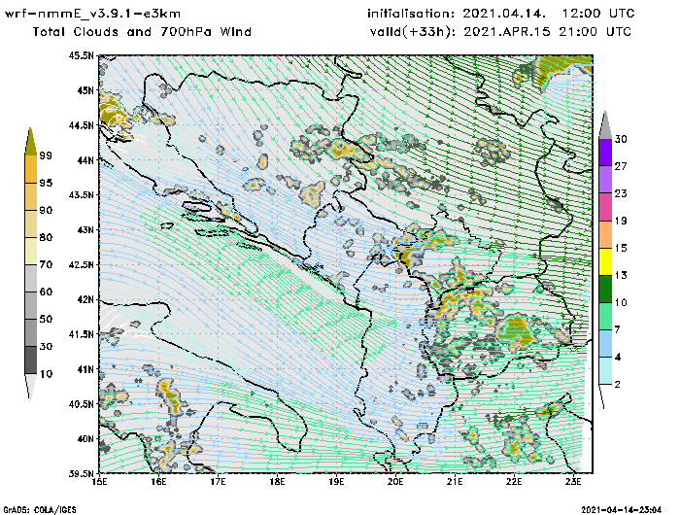Select the pink wind-speed color swatch
The width and height of the screenshot is (680, 515).
tap(605, 207)
